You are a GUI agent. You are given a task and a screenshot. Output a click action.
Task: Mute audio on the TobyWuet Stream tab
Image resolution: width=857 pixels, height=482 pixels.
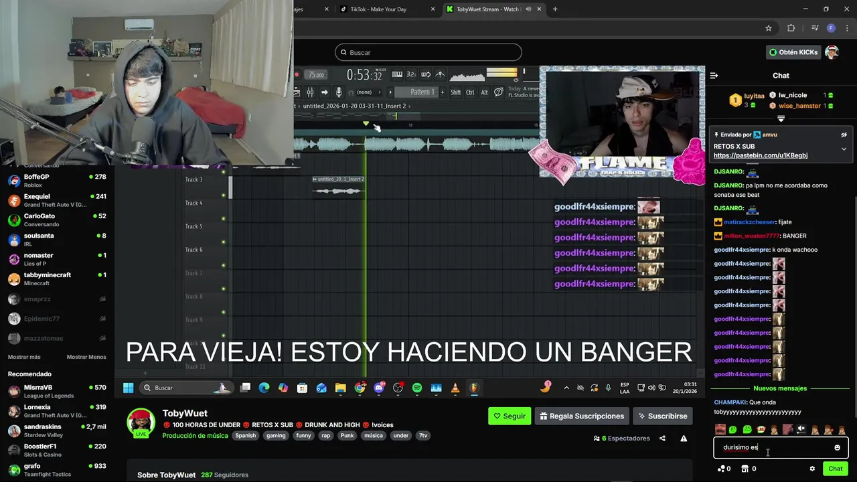tap(528, 9)
